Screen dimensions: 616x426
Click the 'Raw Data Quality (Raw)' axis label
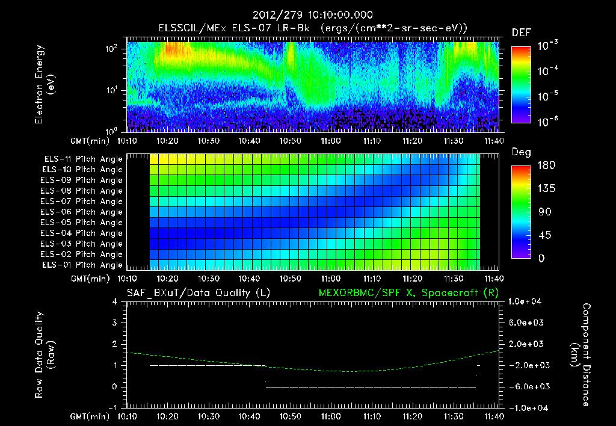point(45,355)
